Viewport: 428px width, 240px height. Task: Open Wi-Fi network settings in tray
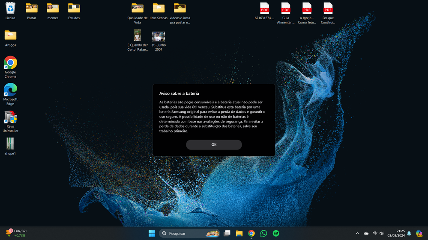click(375, 234)
